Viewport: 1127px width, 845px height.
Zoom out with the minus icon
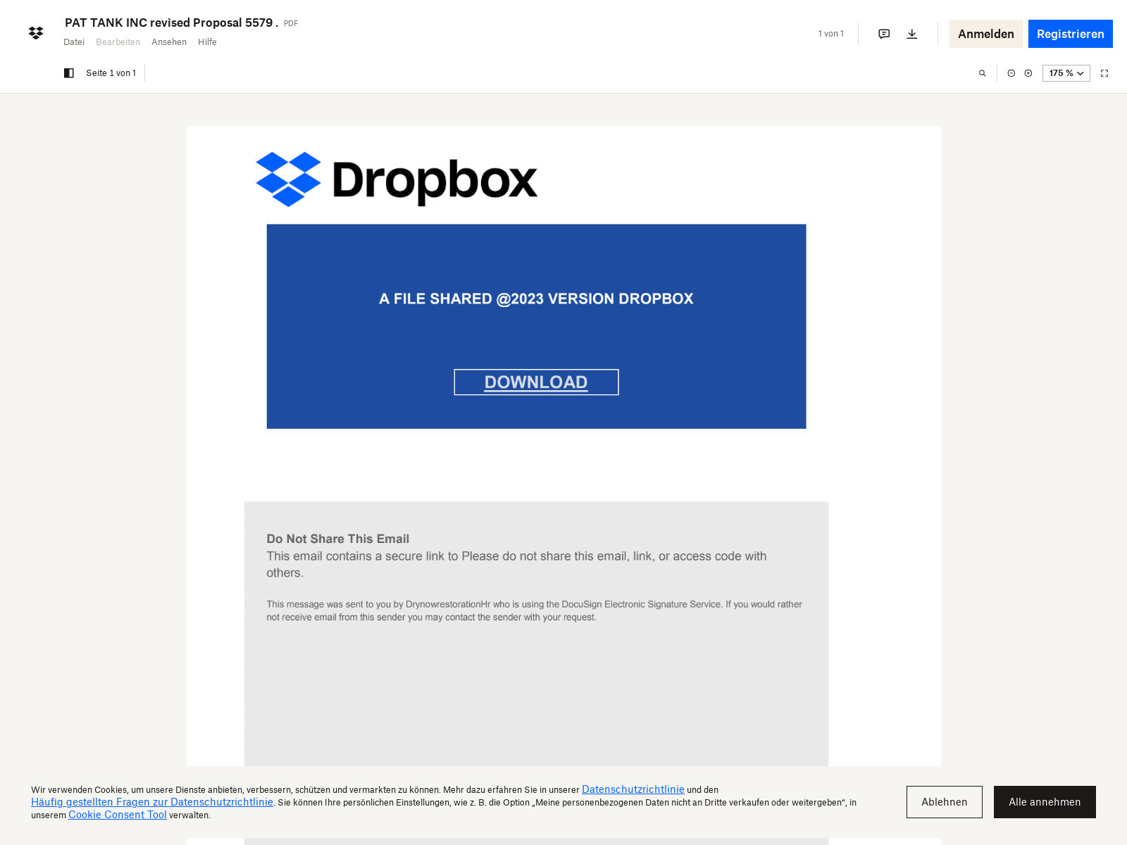tap(1011, 73)
